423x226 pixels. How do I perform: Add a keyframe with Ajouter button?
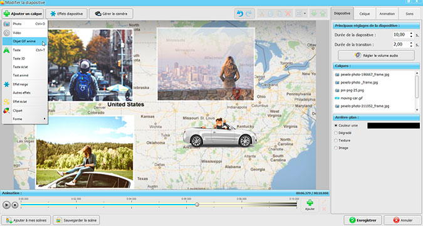[x=310, y=205]
